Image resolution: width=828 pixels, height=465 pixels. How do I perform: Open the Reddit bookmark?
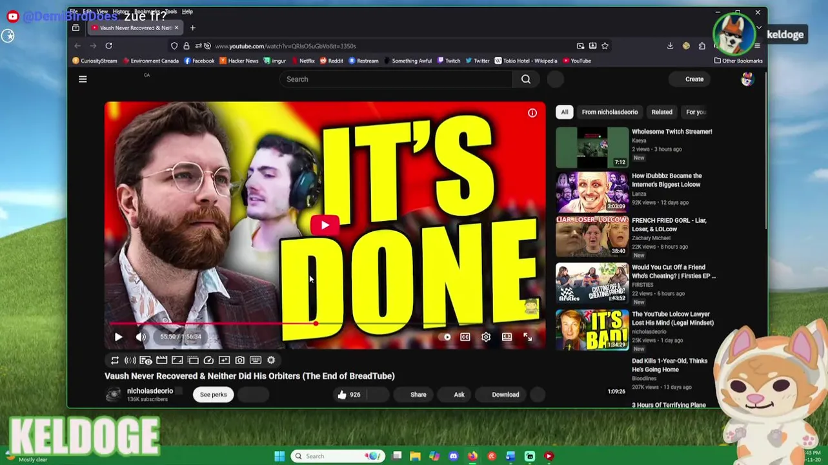point(331,61)
